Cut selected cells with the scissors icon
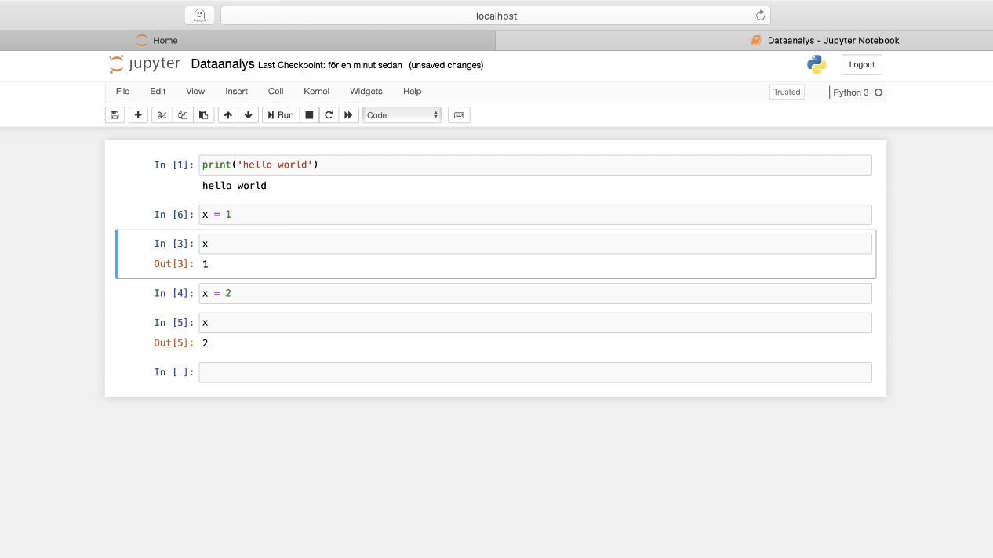The image size is (993, 558). 162,115
